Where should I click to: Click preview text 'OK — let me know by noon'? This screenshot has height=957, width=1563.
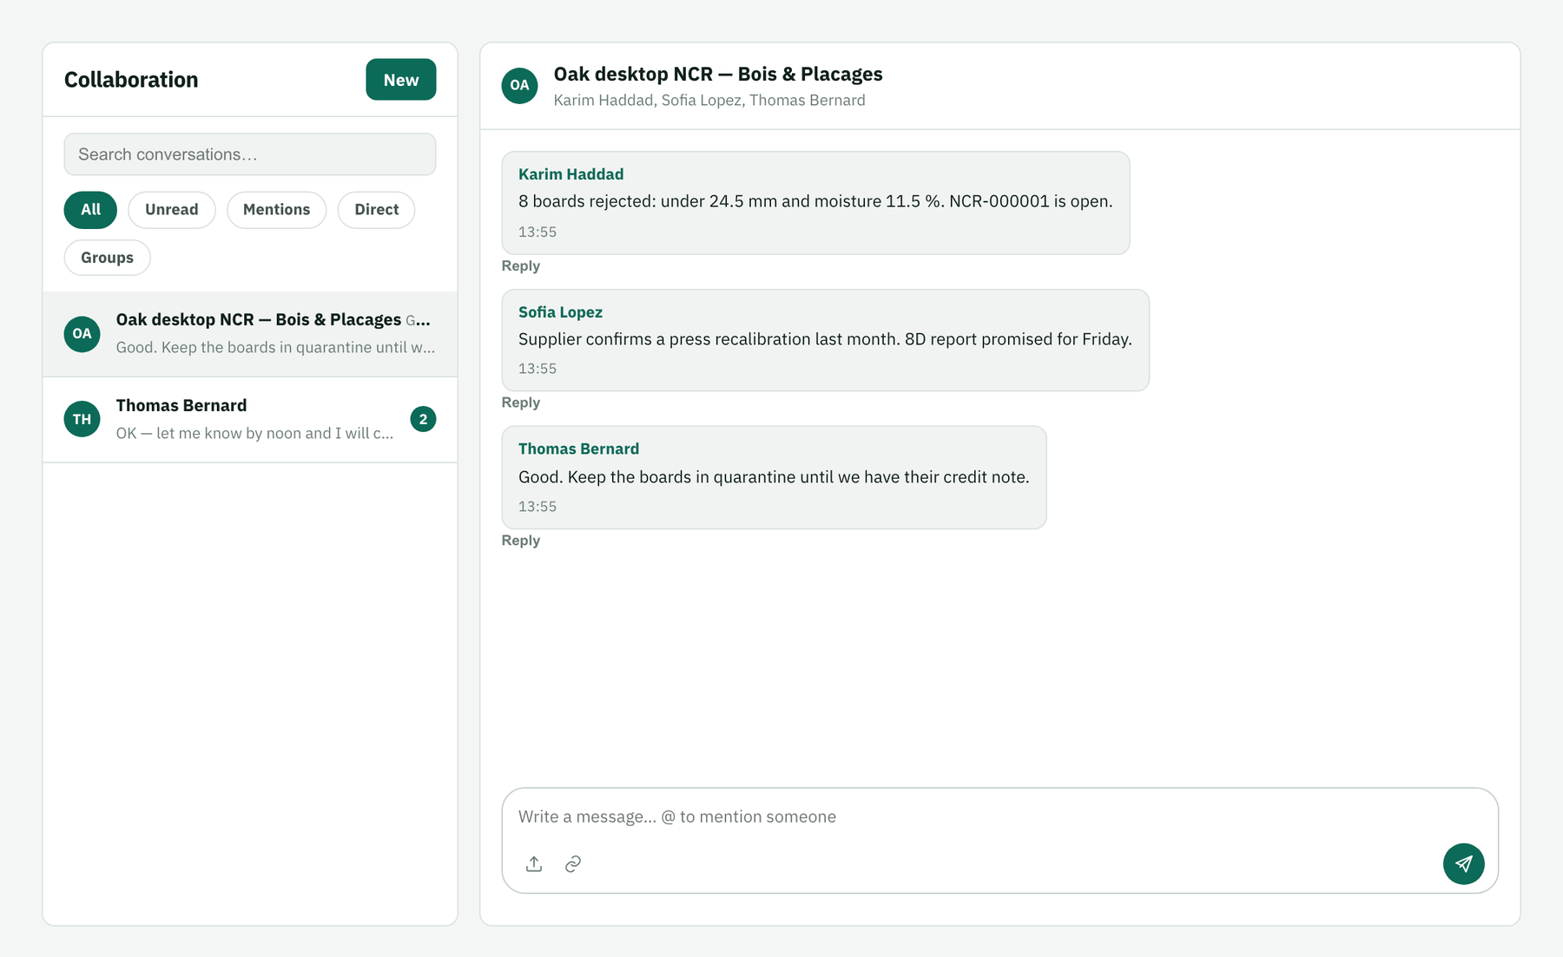254,433
